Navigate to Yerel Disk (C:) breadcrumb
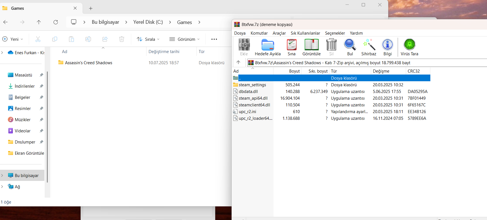 tap(148, 22)
